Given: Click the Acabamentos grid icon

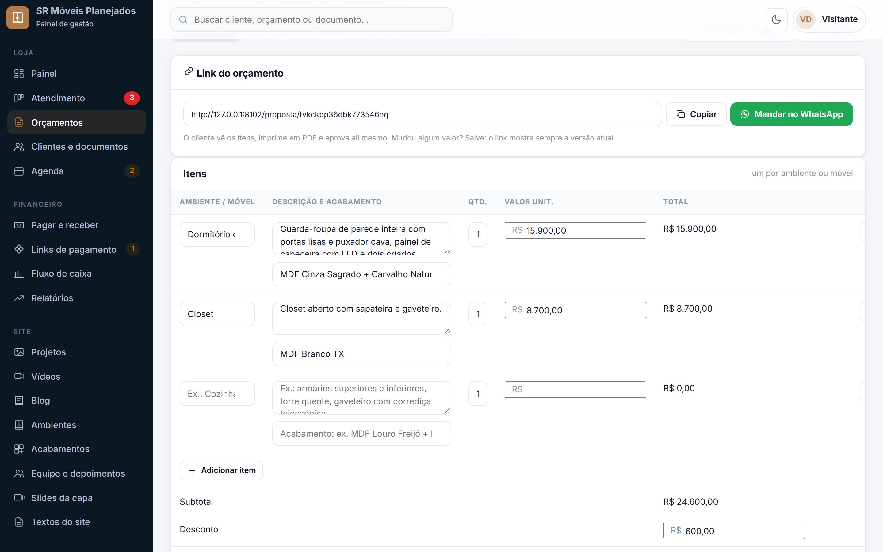Looking at the screenshot, I should click(19, 449).
